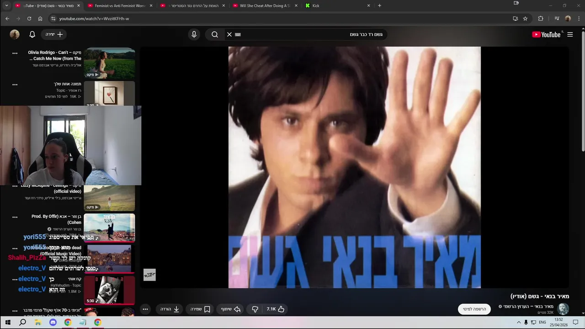Screen dimensions: 585x329
Task: Click the שמירה save button
Action: pos(200,309)
